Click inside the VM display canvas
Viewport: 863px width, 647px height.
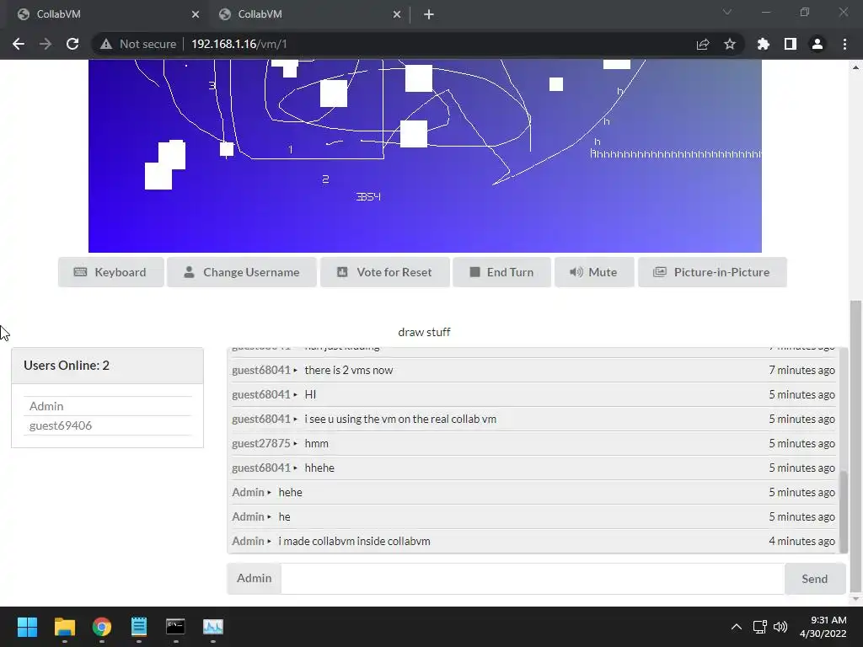pyautogui.click(x=425, y=156)
